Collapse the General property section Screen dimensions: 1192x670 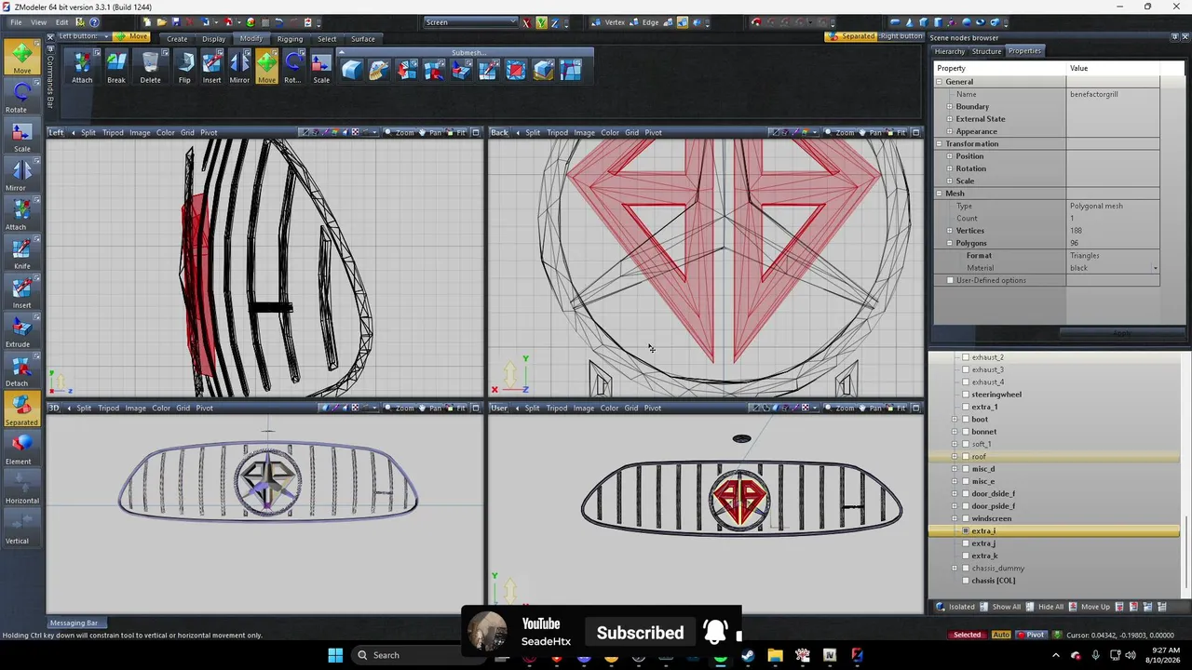(x=940, y=82)
